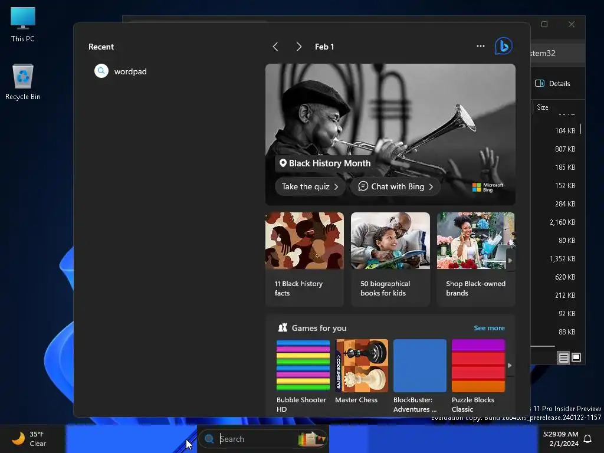Image resolution: width=604 pixels, height=453 pixels.
Task: Toggle Details pane in File Explorer
Action: (x=553, y=84)
